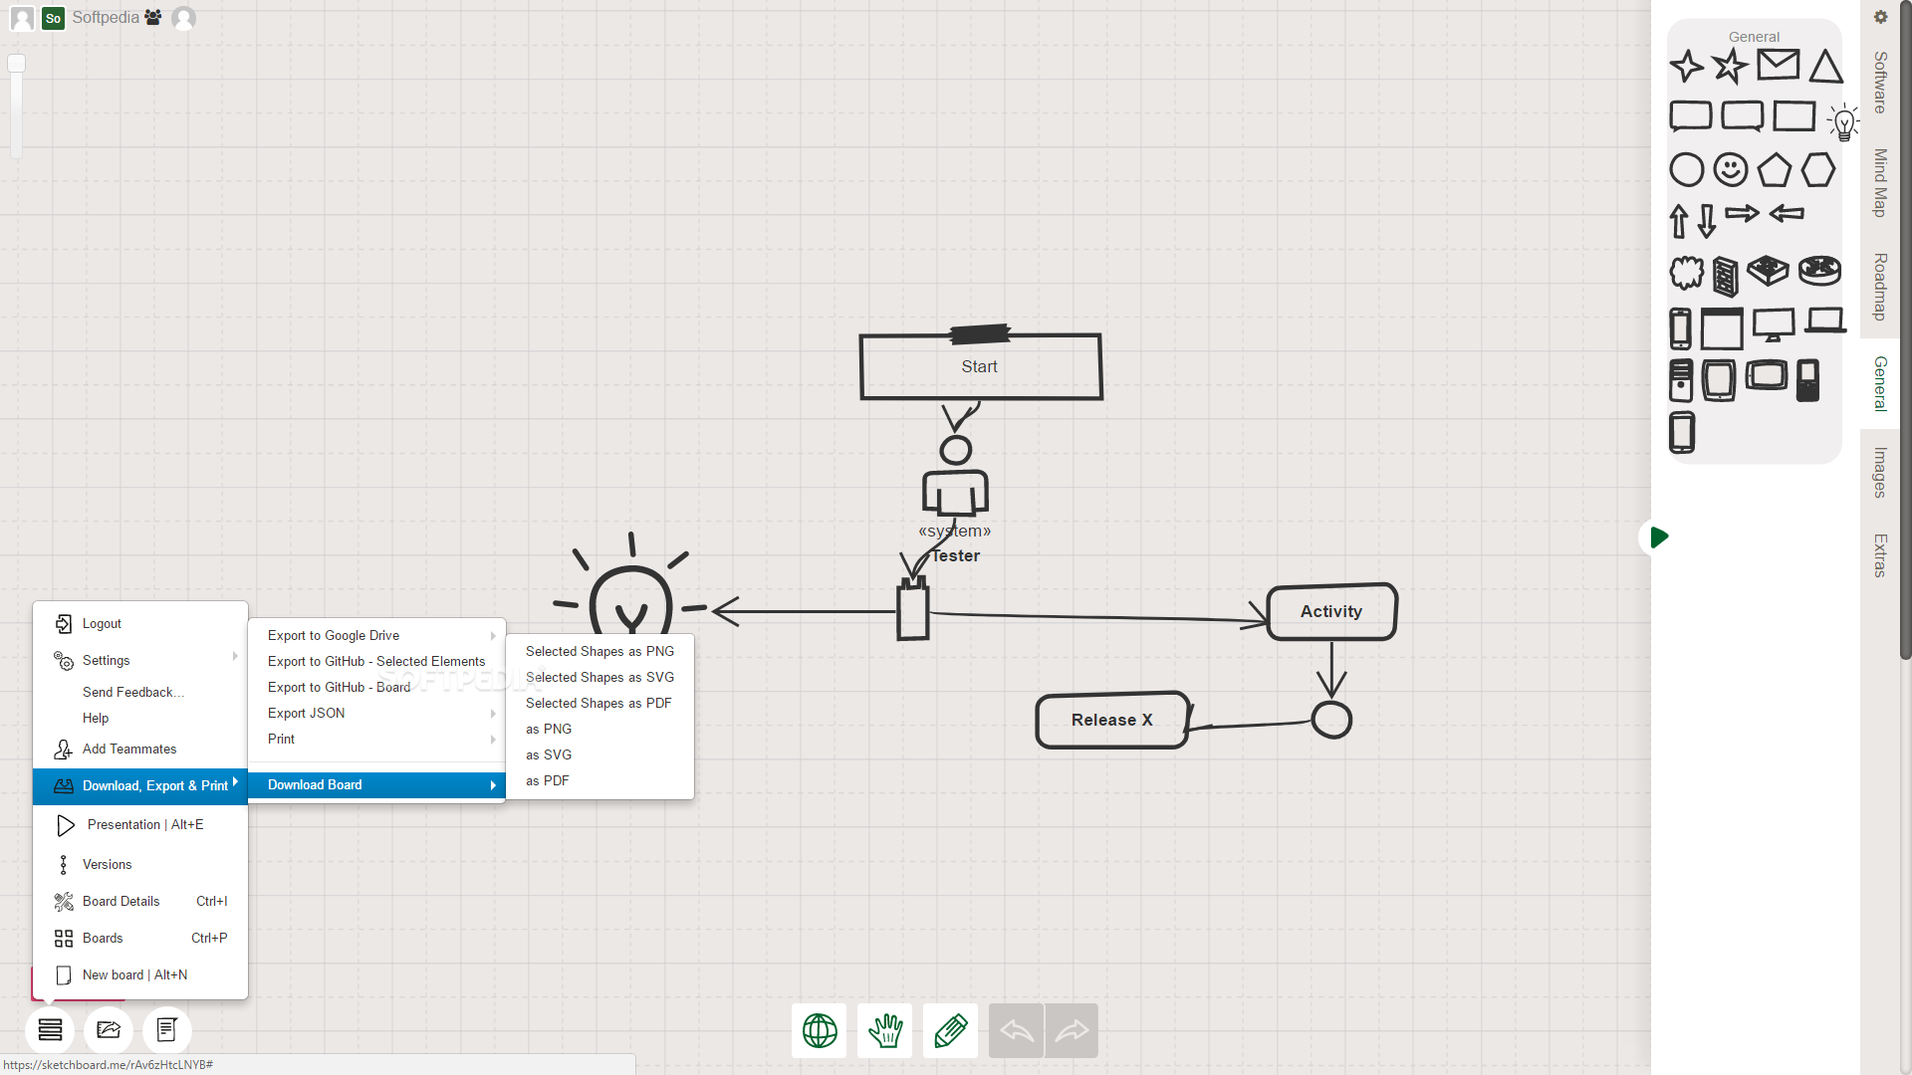
Task: Click the redo arrow button
Action: (x=1072, y=1030)
